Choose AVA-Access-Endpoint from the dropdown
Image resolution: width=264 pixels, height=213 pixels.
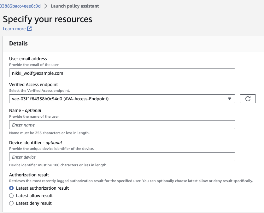click(x=122, y=98)
